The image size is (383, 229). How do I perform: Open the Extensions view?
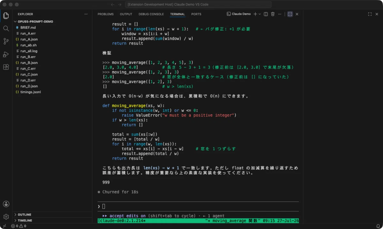click(x=6, y=67)
